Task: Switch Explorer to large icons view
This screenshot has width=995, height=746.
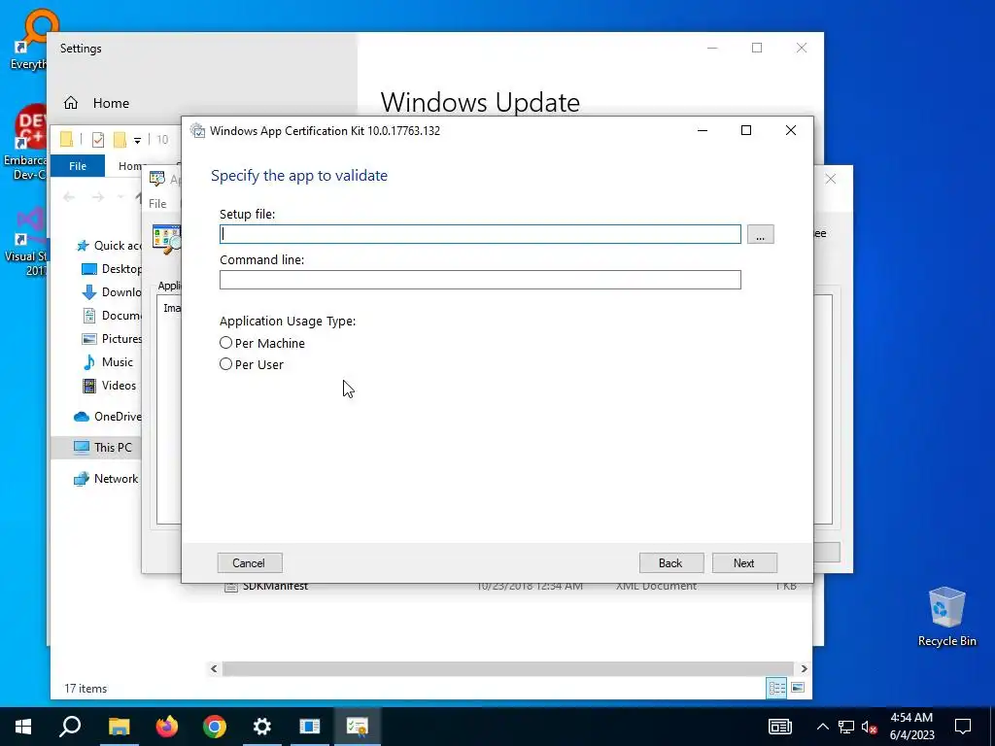Action: [798, 689]
